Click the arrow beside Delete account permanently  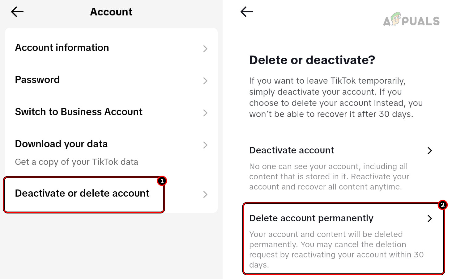[429, 219]
